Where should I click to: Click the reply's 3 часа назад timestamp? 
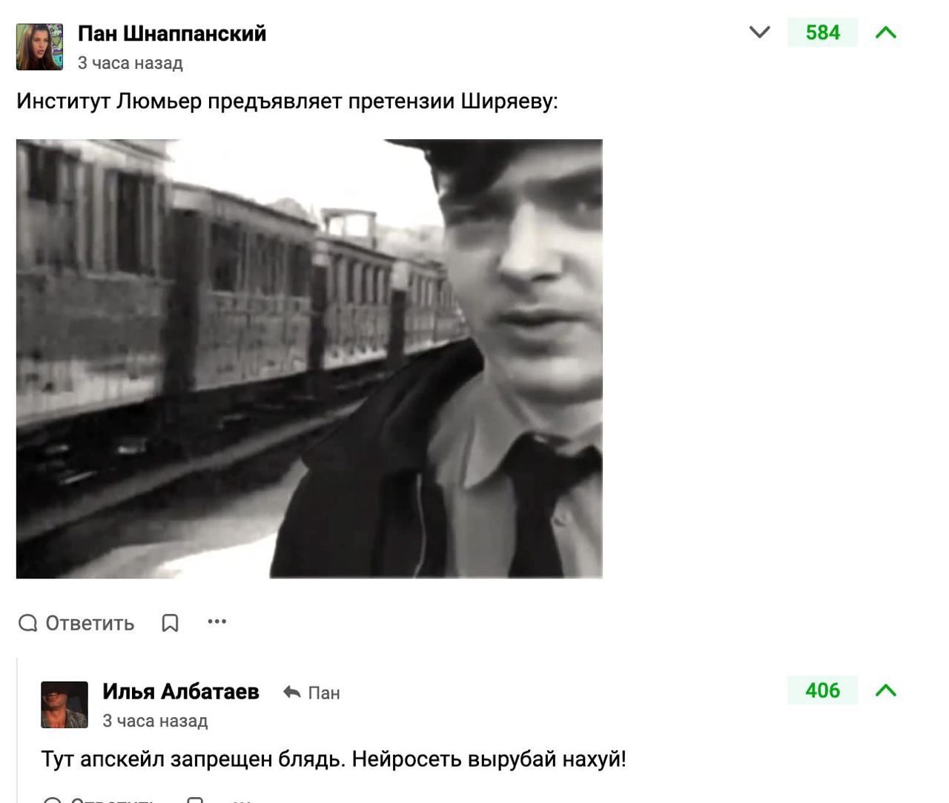point(155,721)
